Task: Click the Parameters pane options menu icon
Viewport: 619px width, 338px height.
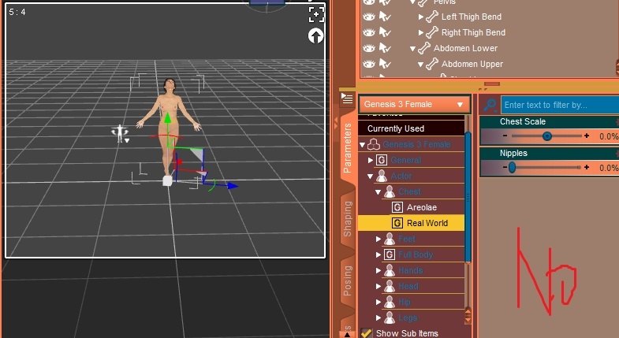Action: tap(347, 98)
